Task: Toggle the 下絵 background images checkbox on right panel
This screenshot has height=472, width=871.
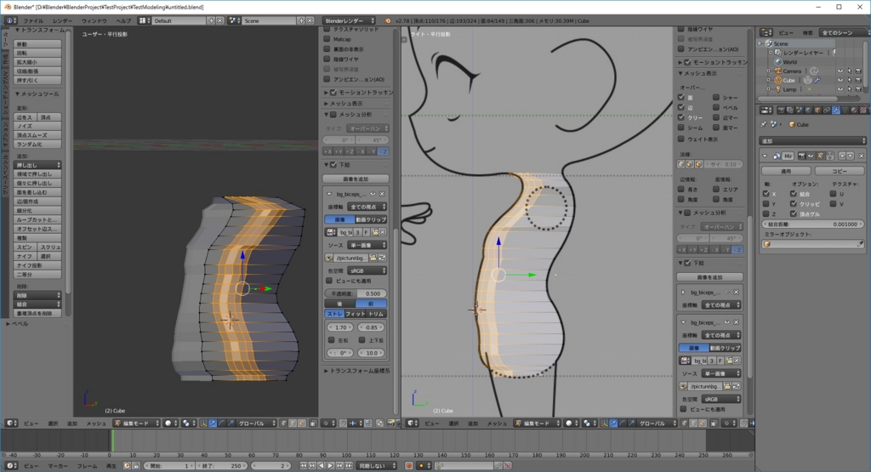Action: [687, 263]
